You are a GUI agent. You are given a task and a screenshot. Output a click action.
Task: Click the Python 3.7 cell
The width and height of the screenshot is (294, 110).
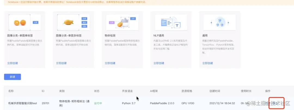coord(128,103)
